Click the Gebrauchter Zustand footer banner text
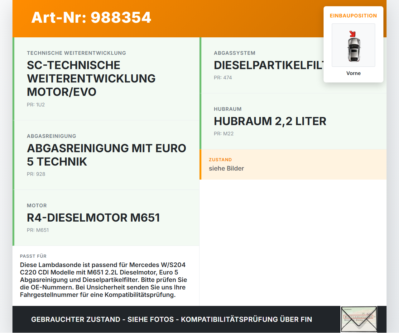The image size is (399, 333). click(171, 320)
